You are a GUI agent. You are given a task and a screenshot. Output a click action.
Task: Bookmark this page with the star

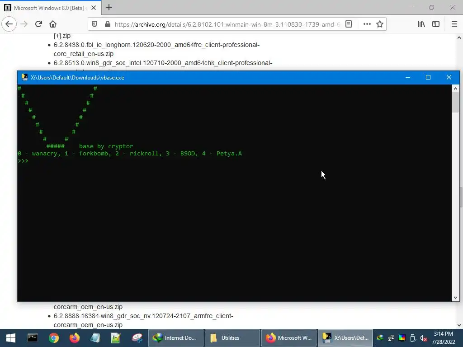(380, 24)
